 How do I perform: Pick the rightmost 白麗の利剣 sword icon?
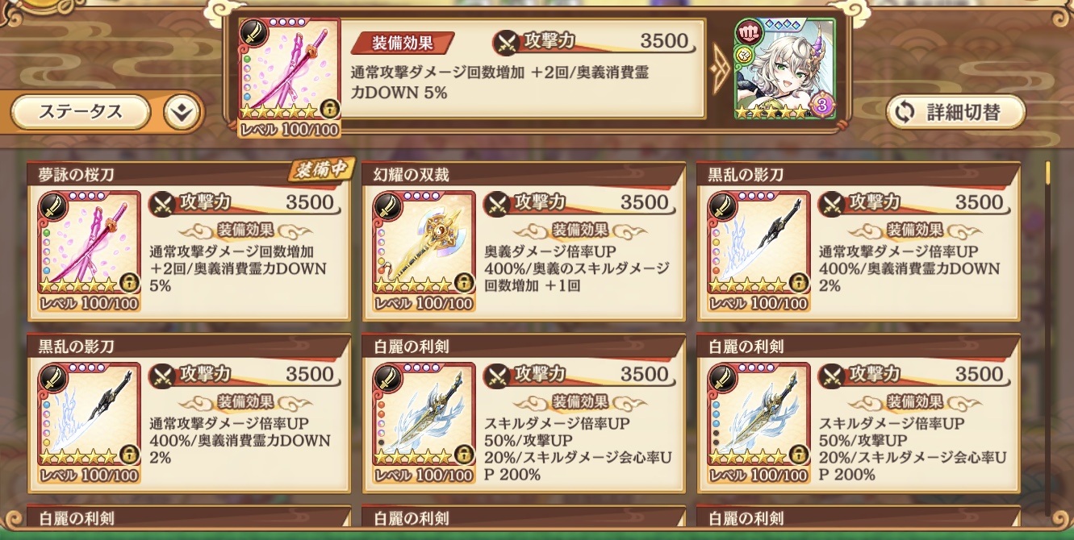coord(758,422)
